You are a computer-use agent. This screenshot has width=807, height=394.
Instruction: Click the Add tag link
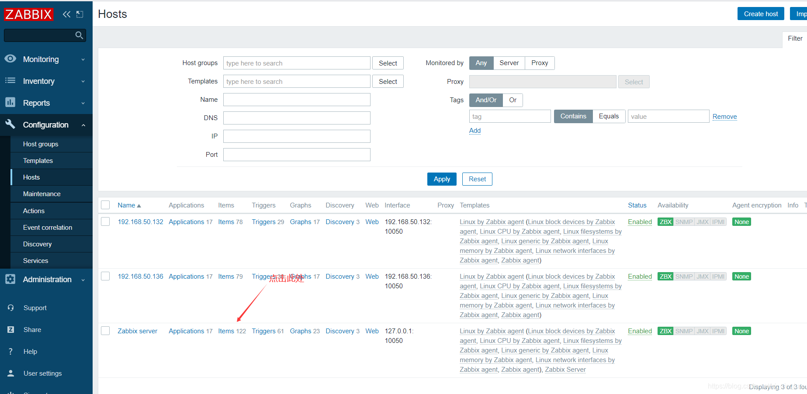475,131
